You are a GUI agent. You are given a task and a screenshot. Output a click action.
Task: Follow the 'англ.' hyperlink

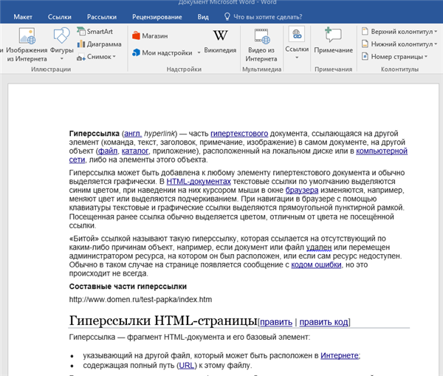click(x=133, y=134)
